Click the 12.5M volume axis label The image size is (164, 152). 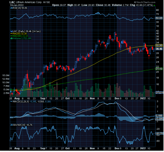point(6,79)
